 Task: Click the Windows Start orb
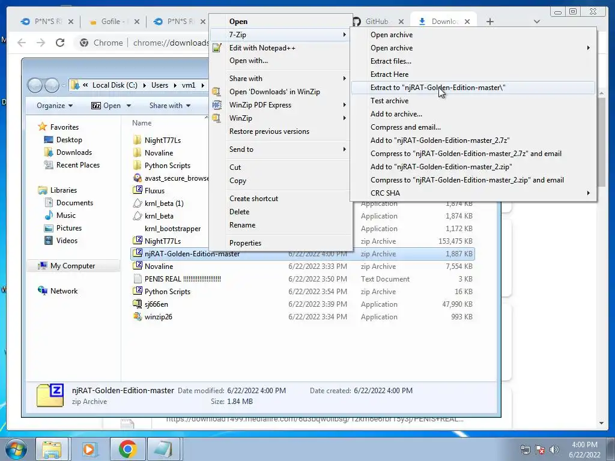[x=16, y=449]
